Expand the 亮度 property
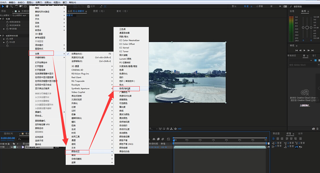320x173 pixels. (x=4, y=39)
